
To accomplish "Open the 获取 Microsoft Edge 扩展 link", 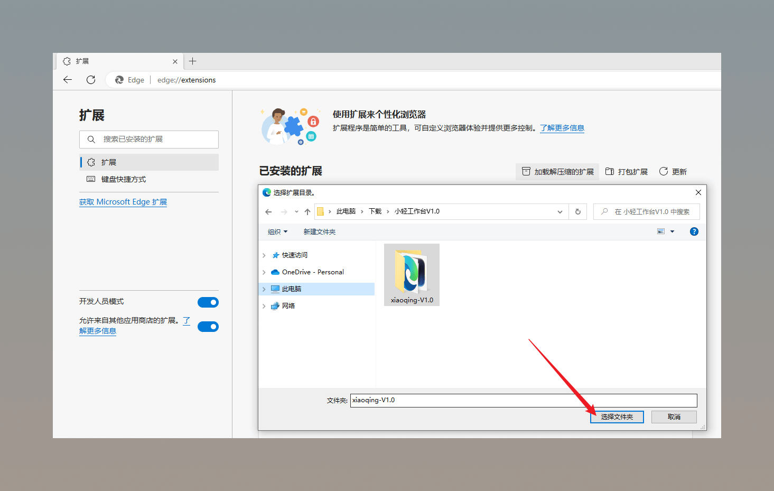I will pyautogui.click(x=123, y=202).
